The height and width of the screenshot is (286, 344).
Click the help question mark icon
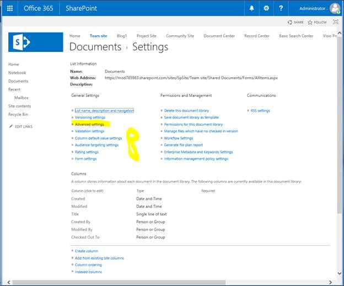281,8
